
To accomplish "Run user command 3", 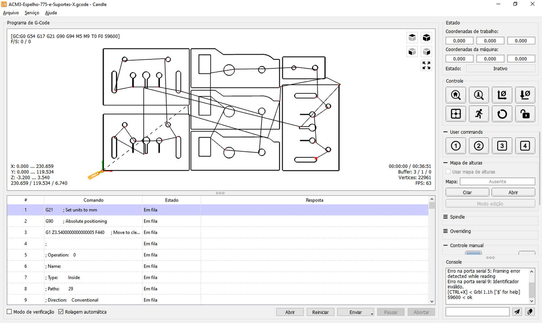I will pyautogui.click(x=502, y=146).
